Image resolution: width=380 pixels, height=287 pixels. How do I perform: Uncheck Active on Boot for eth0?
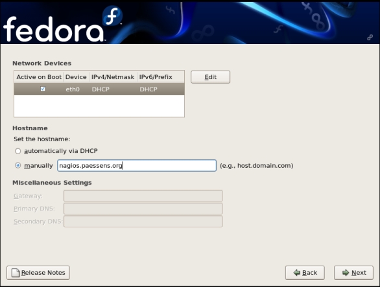(43, 89)
